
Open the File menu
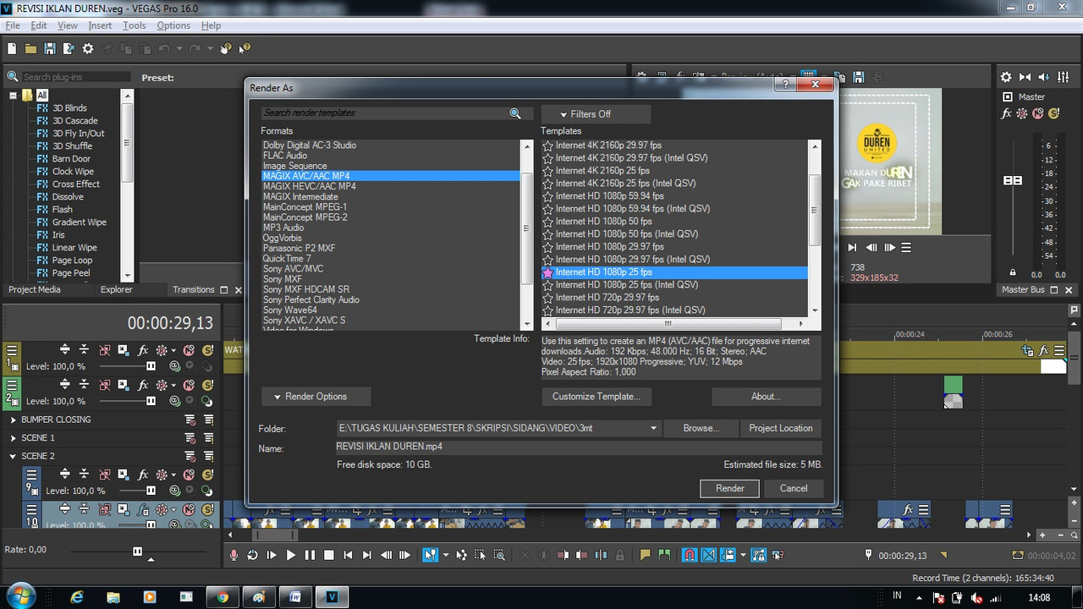[x=13, y=25]
